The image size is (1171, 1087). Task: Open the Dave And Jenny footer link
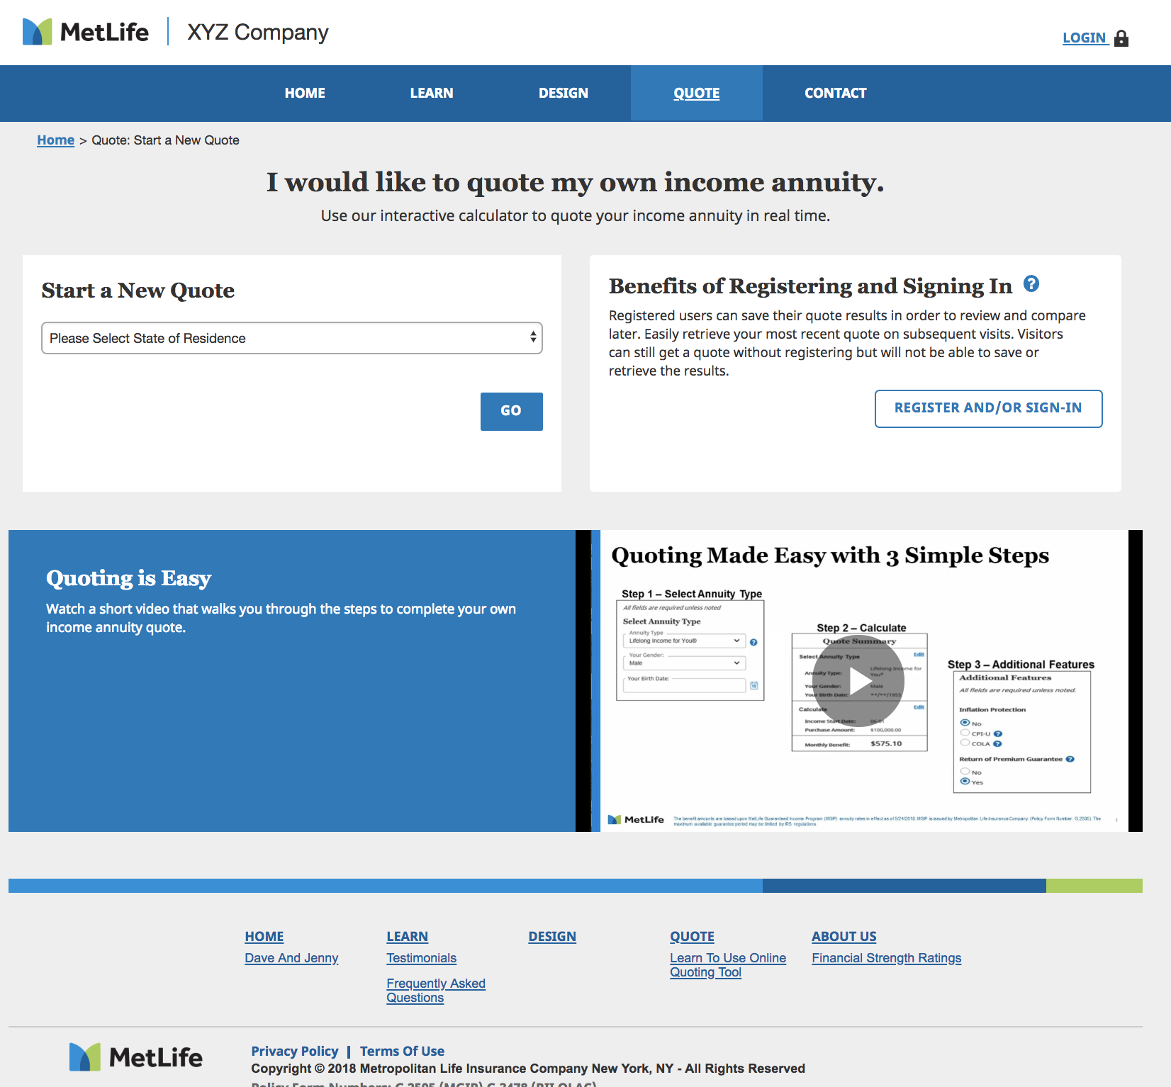[x=291, y=958]
